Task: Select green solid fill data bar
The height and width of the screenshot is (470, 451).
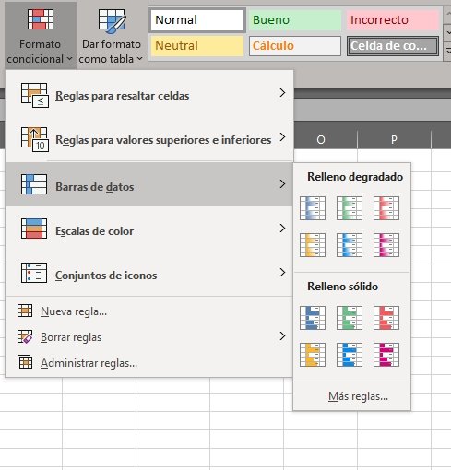Action: click(350, 318)
